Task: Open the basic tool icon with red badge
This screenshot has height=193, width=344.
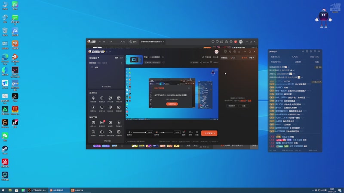Action: [102, 123]
